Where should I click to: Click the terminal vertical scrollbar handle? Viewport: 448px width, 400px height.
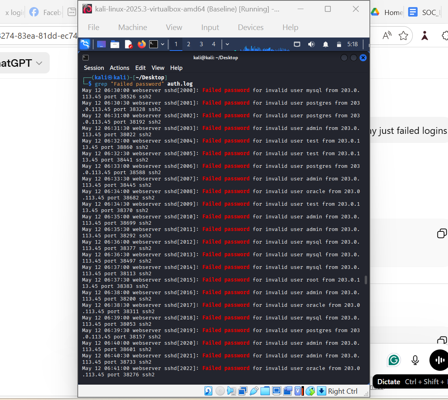click(366, 280)
